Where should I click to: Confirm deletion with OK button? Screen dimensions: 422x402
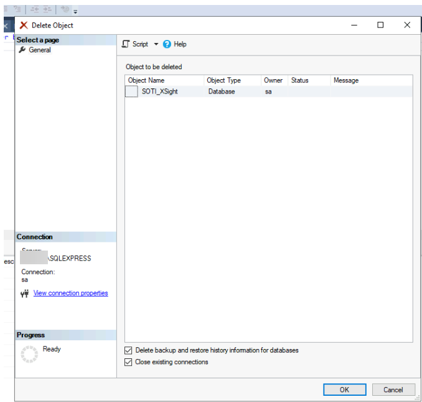tap(344, 390)
